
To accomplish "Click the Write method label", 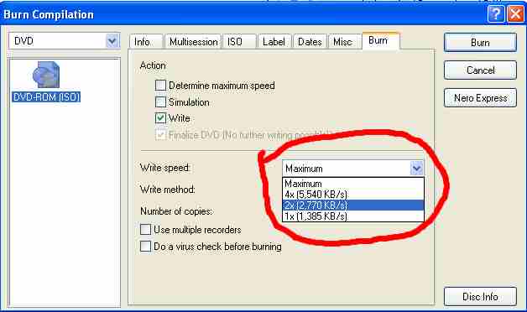I will click(x=167, y=190).
